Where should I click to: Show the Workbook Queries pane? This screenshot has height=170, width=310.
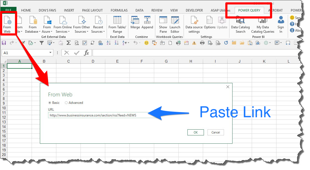coord(163,24)
